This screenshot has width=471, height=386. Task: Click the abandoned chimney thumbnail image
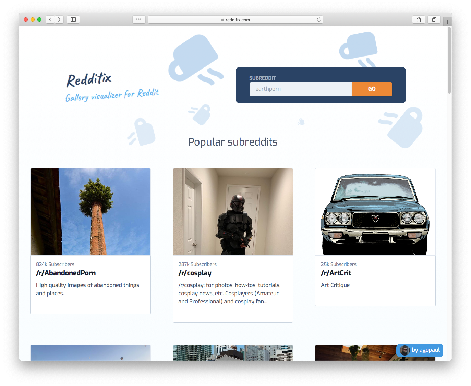[x=90, y=211]
